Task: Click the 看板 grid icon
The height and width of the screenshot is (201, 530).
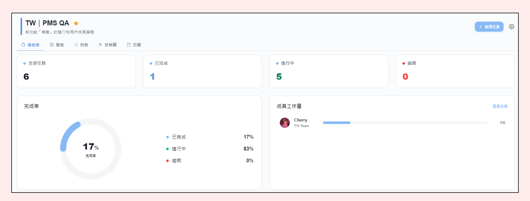Action: pos(52,45)
